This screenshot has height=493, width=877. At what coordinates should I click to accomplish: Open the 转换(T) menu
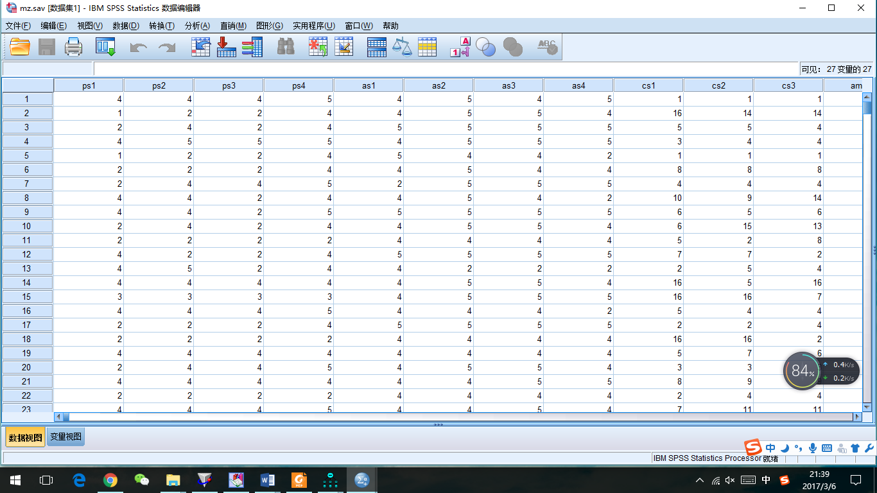(x=162, y=26)
